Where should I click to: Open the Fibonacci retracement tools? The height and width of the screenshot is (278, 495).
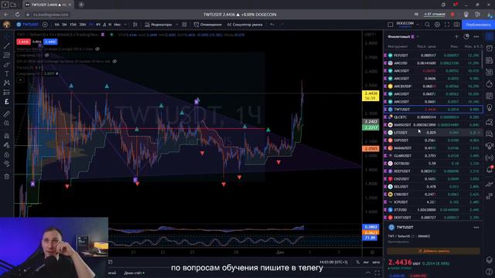click(x=7, y=55)
